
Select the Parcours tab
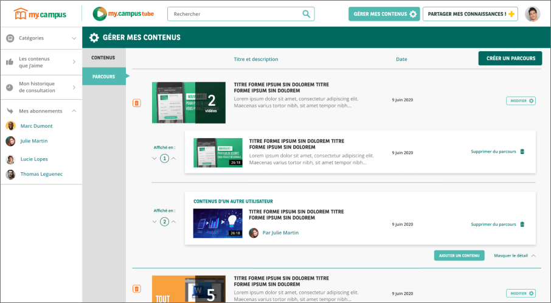coord(103,77)
